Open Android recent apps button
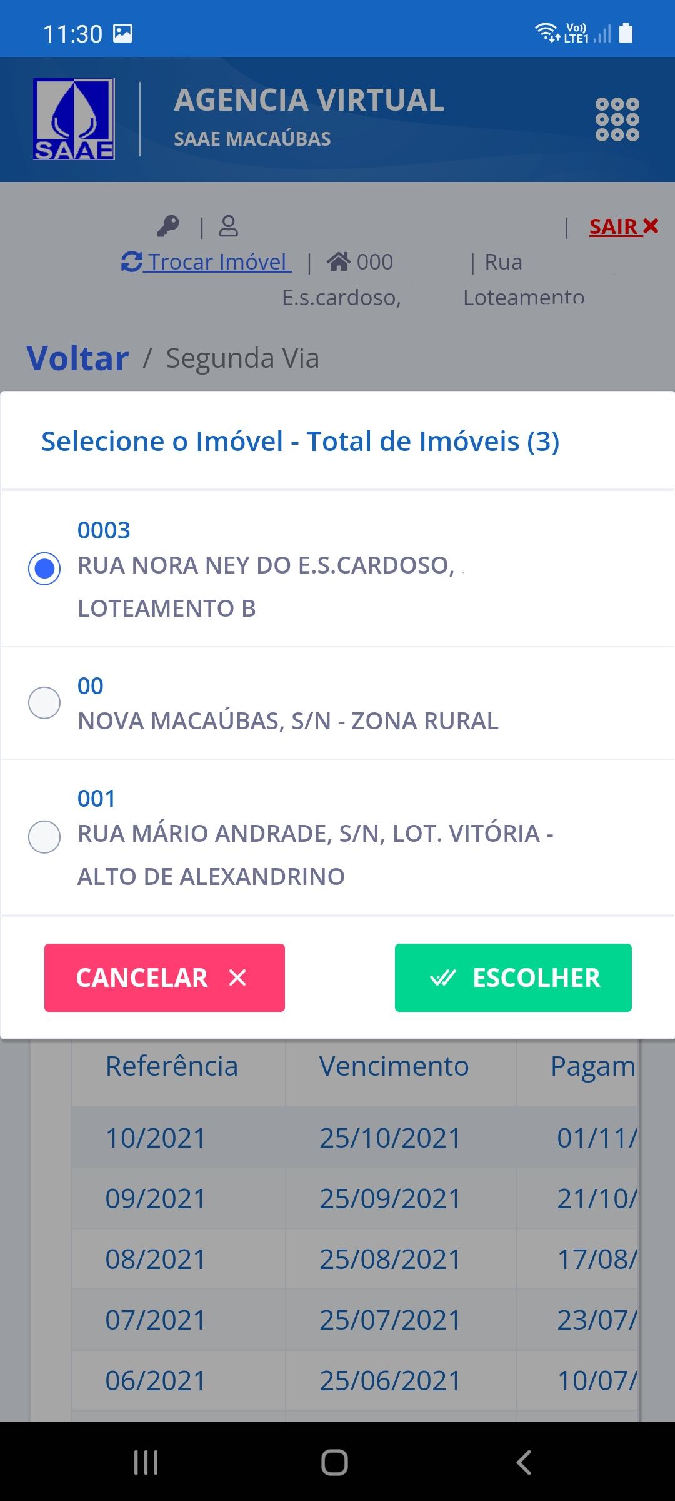The width and height of the screenshot is (675, 1501). tap(146, 1462)
